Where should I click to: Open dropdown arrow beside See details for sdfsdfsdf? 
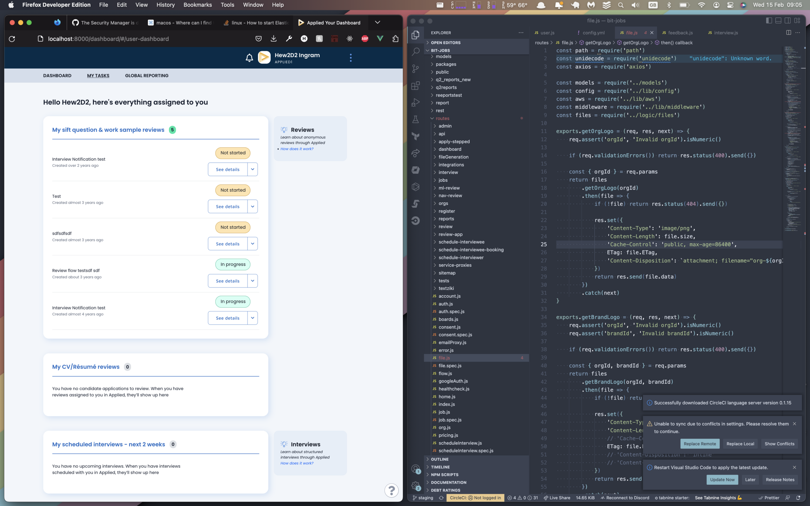coord(253,244)
